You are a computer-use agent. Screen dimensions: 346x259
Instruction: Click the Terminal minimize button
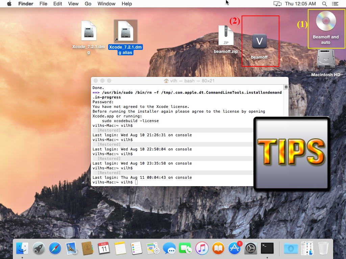pos(102,81)
